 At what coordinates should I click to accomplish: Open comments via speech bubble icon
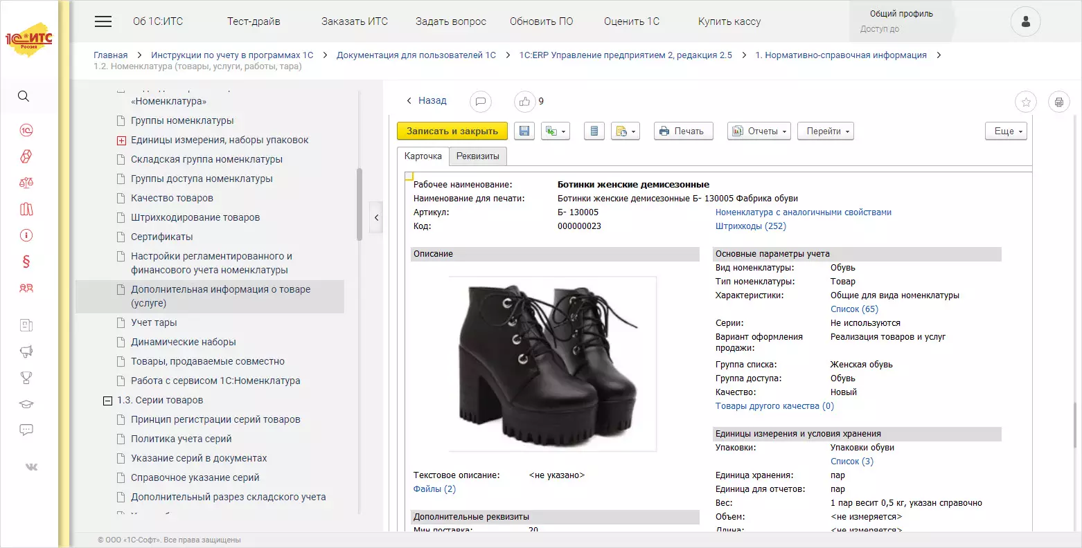coord(480,102)
